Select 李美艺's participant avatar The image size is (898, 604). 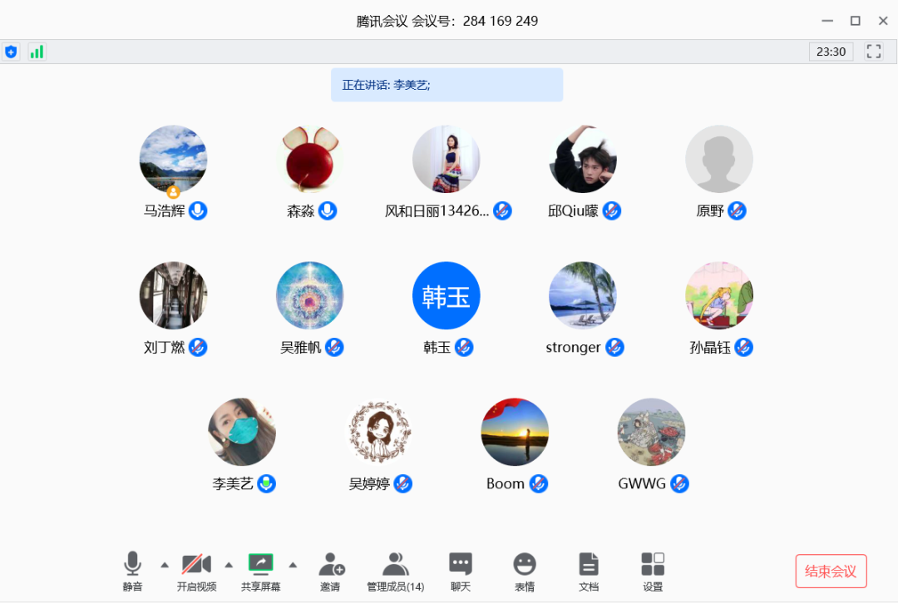click(x=242, y=432)
